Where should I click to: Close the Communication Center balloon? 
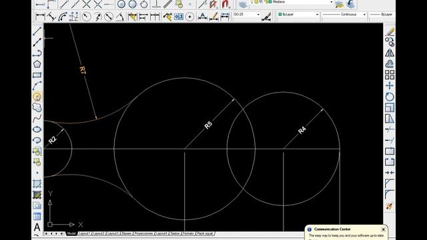pos(383,229)
